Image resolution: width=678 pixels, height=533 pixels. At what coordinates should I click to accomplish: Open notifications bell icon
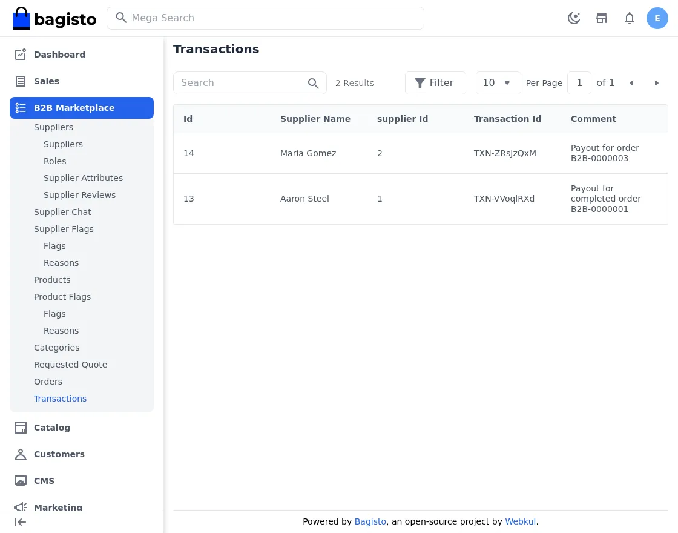(630, 18)
